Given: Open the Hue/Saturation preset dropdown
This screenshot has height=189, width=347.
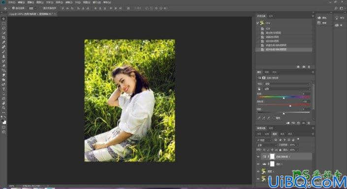Looking at the screenshot, I should [x=287, y=84].
